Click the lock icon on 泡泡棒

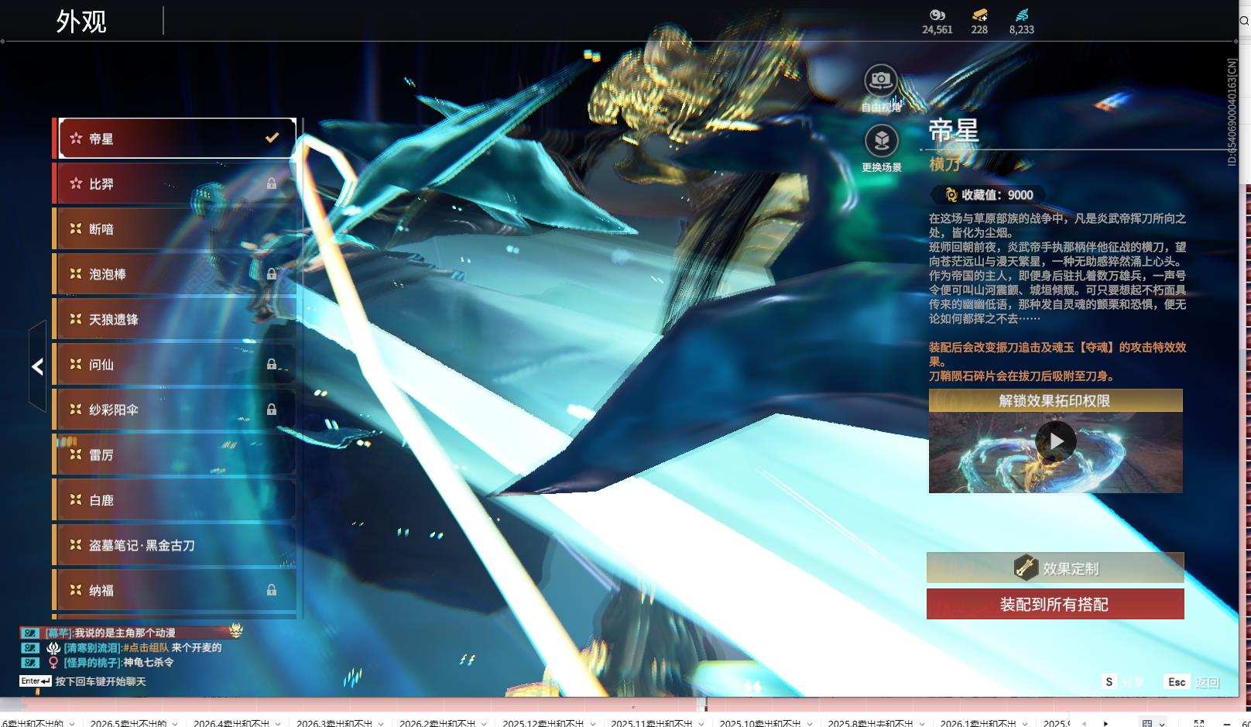pos(272,274)
